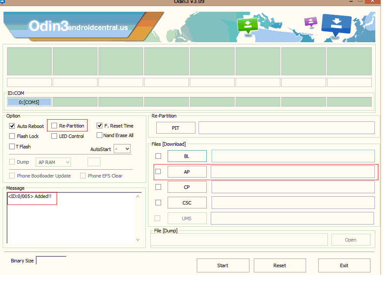384x282 pixels.
Task: Tick the LED Control checkbox
Action: point(54,136)
